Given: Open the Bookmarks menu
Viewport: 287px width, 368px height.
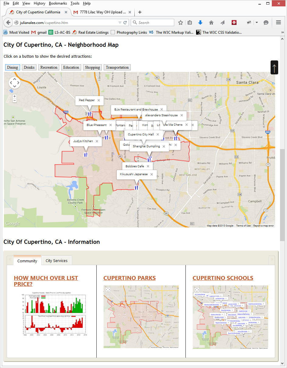Looking at the screenshot, I should pyautogui.click(x=58, y=3).
